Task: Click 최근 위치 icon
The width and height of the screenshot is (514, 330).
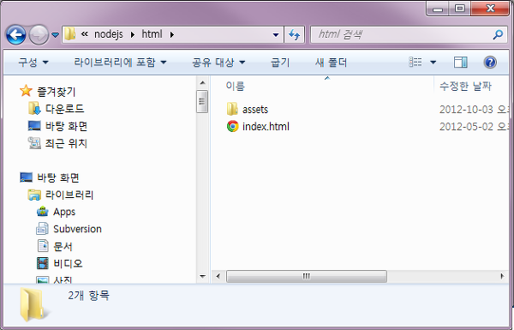Action: pyautogui.click(x=34, y=143)
